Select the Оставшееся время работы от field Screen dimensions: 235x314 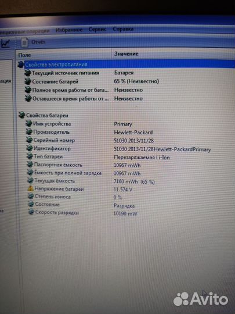point(71,98)
